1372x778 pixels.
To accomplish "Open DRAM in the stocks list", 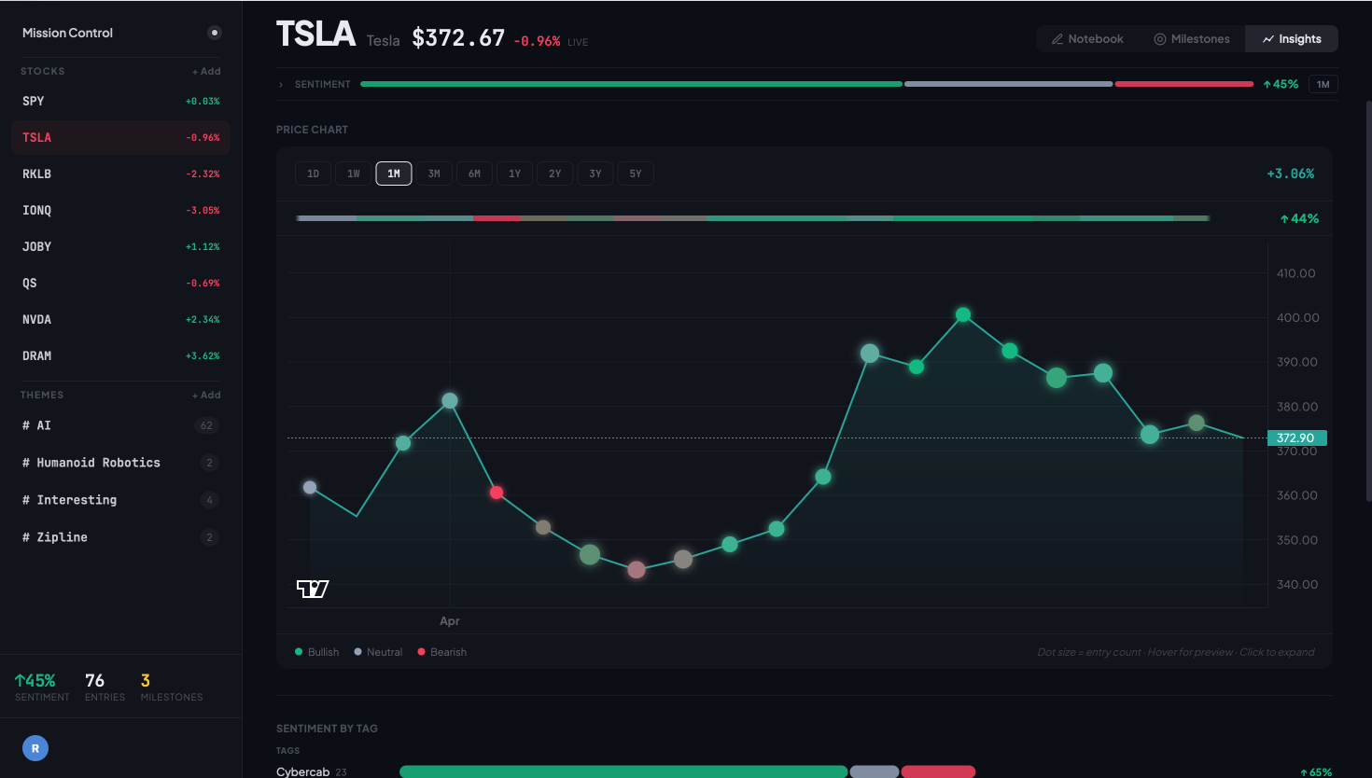I will click(120, 355).
